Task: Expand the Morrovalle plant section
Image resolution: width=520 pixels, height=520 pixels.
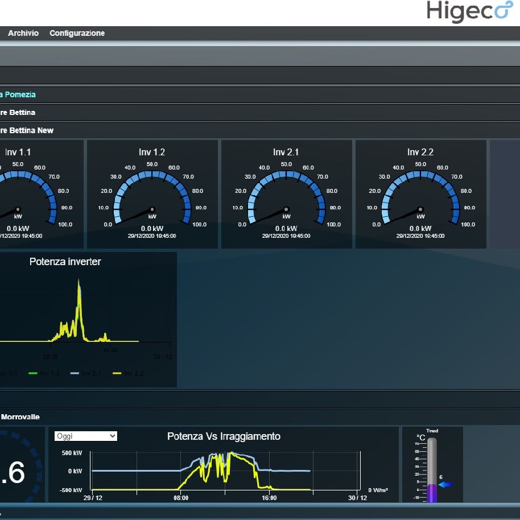Action: point(260,417)
